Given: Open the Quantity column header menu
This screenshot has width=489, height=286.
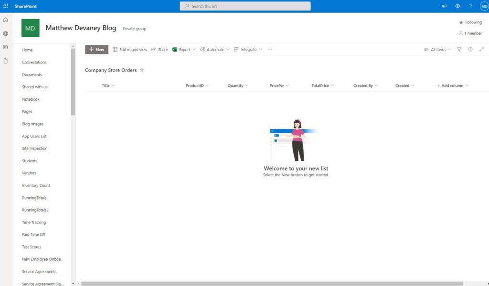Looking at the screenshot, I should click(238, 85).
